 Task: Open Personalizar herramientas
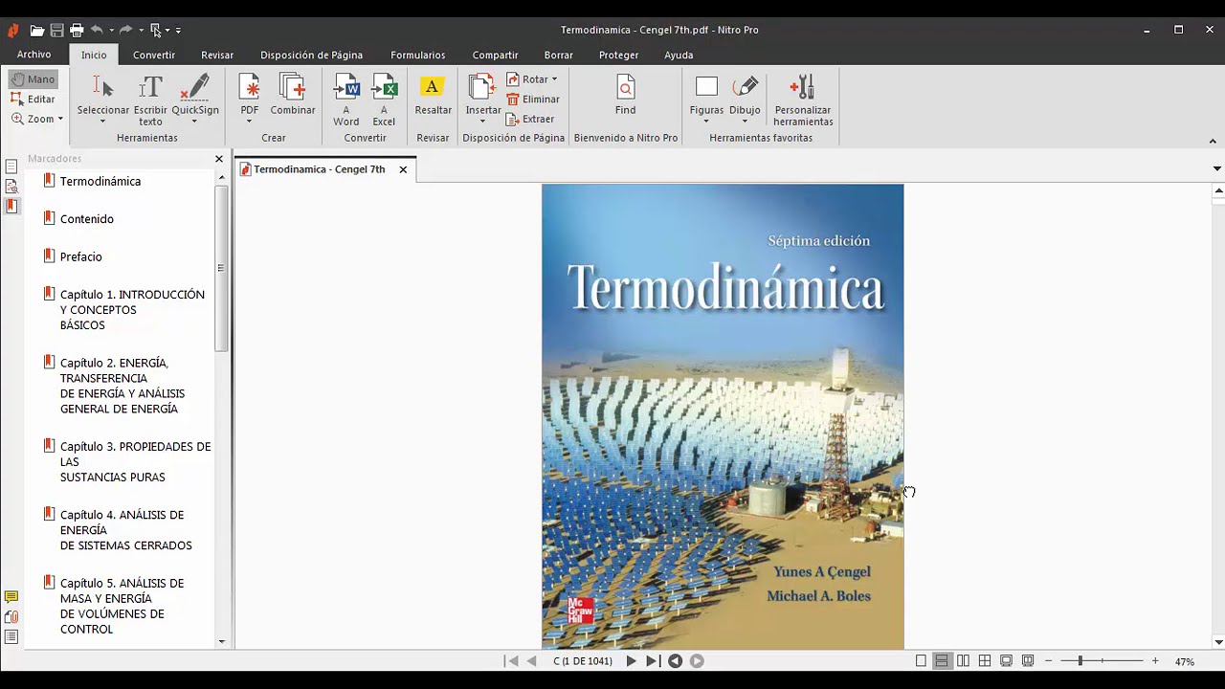[x=804, y=100]
